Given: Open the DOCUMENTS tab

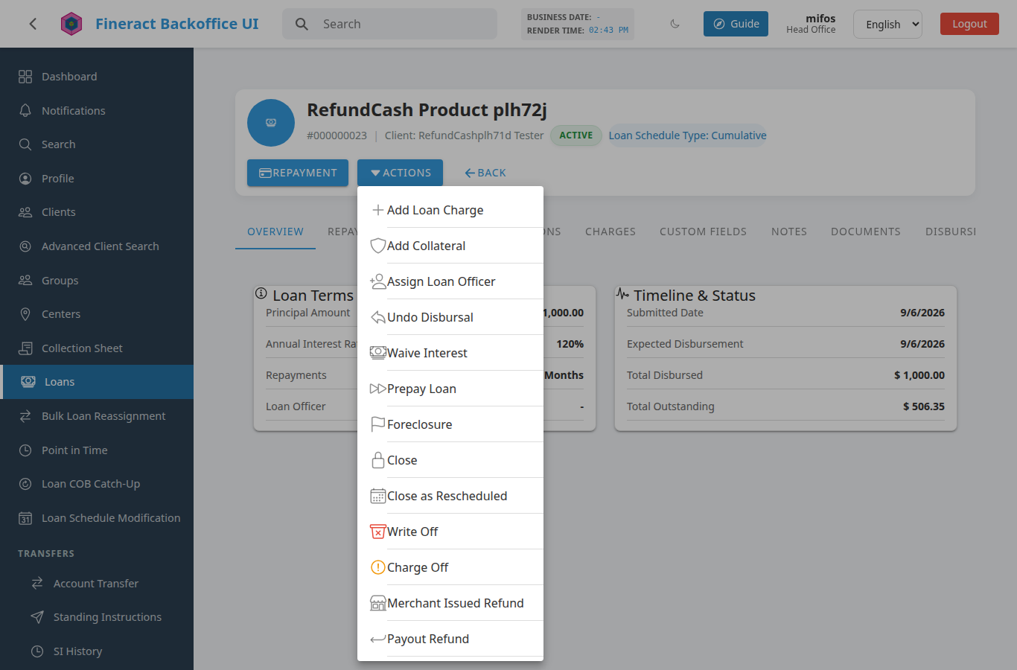Looking at the screenshot, I should 866,232.
